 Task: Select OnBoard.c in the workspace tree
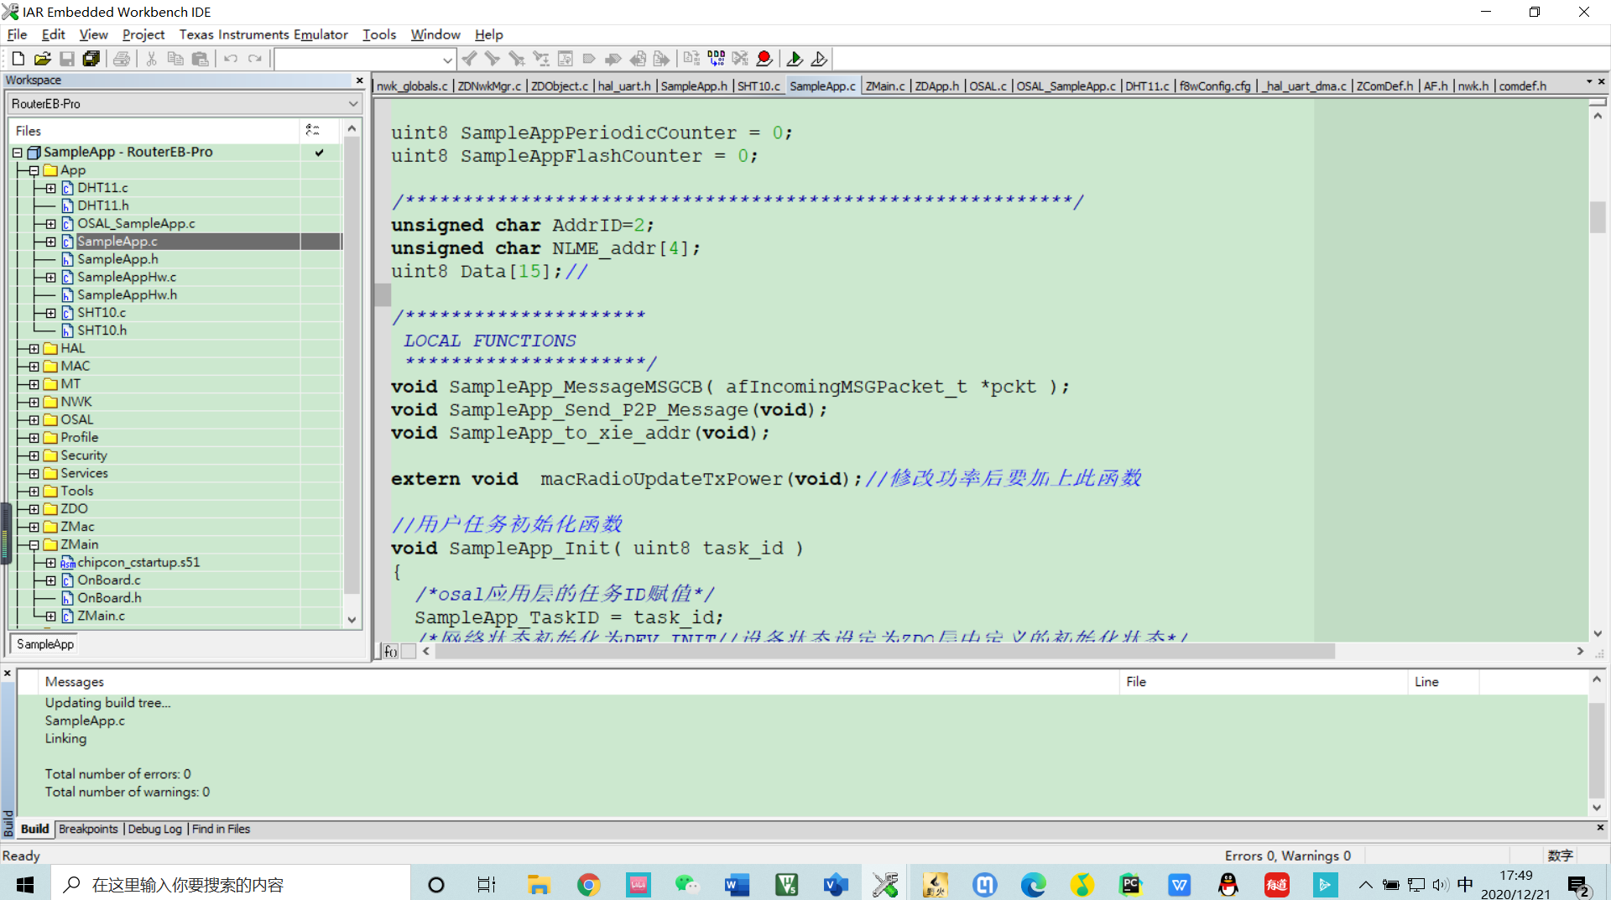pos(109,580)
